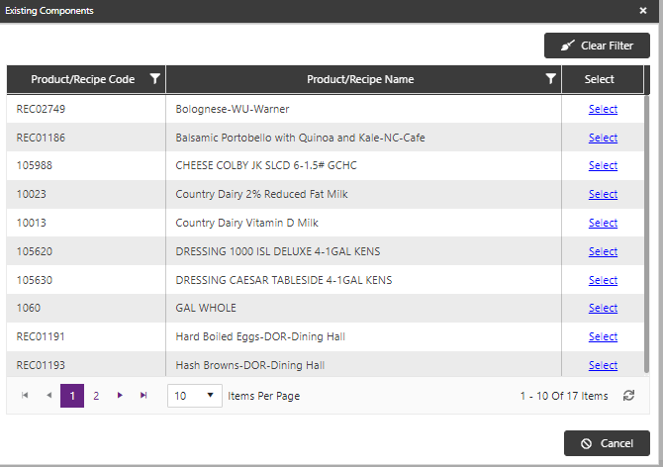Screen dimensions: 663x467
Task: Select Bolognese-WU-Warner recipe
Action: (x=603, y=109)
